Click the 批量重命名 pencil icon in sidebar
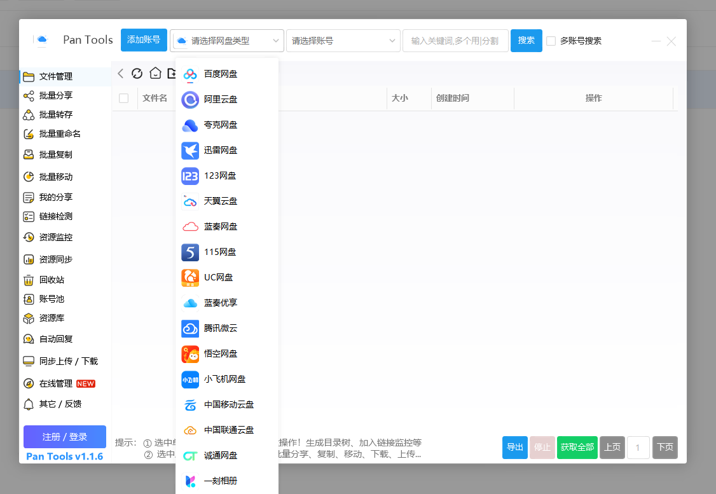716x494 pixels. [29, 134]
